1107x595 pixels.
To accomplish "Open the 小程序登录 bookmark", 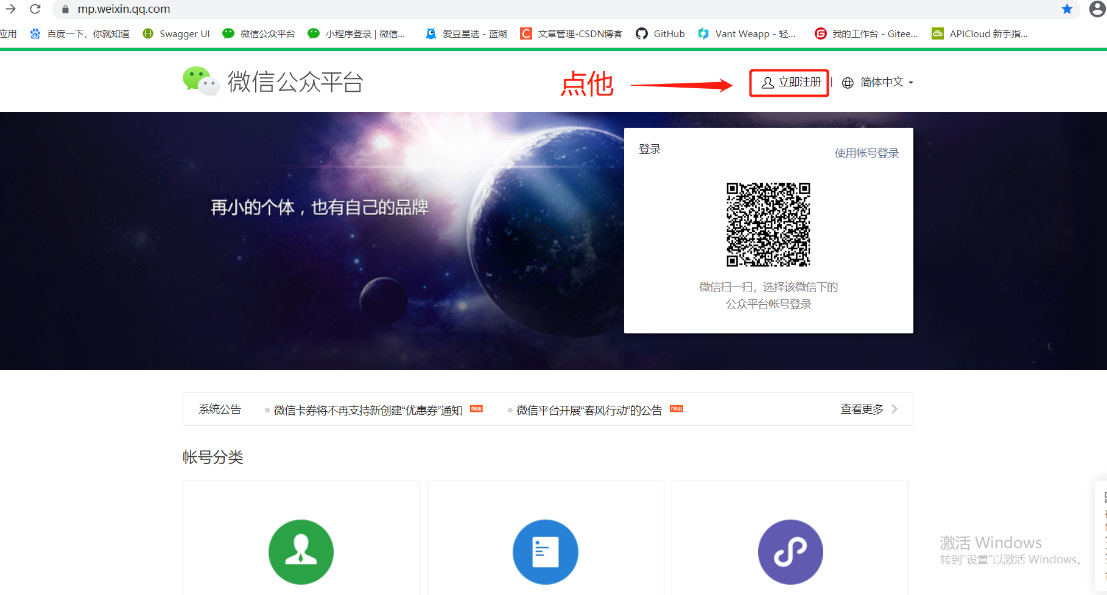I will point(357,33).
